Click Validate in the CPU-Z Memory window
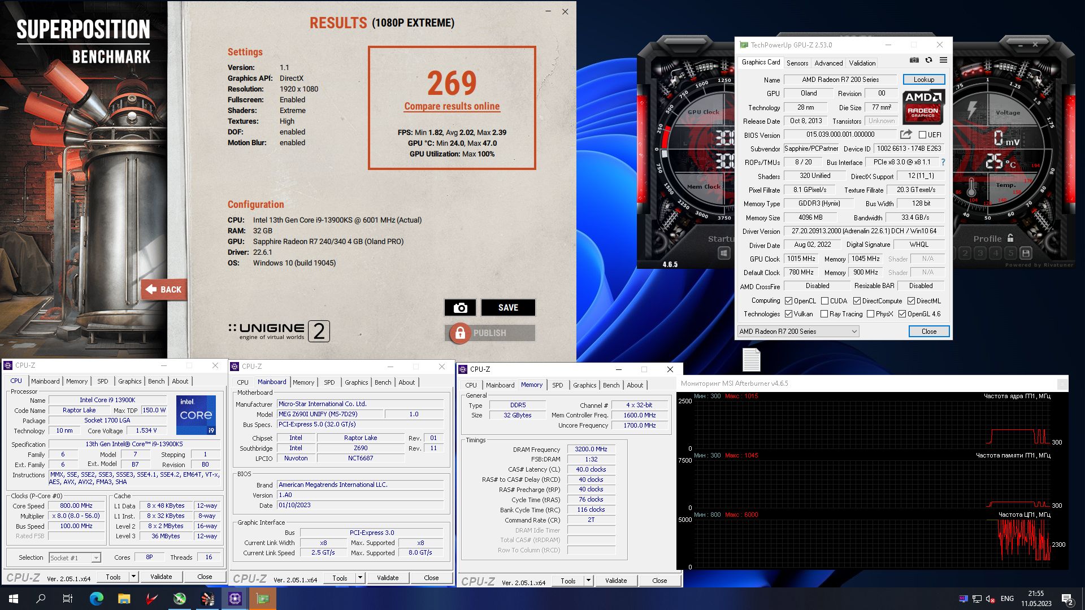The width and height of the screenshot is (1085, 610). 615,581
